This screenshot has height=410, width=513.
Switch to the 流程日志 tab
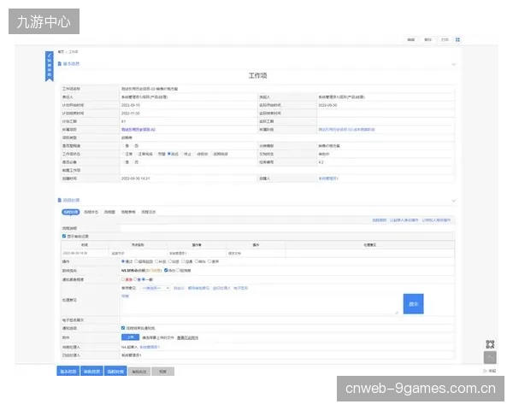tap(148, 212)
